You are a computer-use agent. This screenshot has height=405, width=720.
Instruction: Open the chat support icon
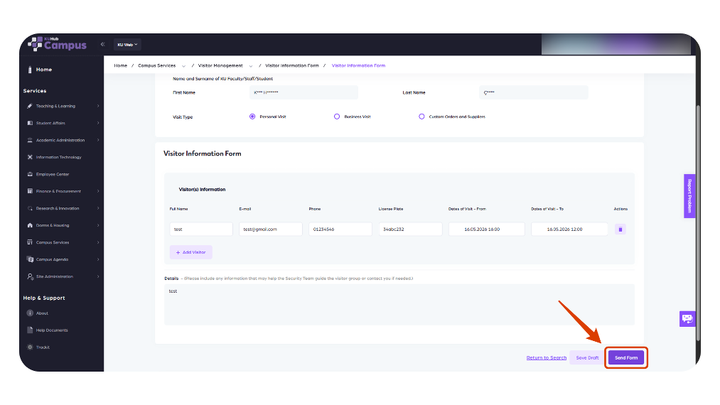coord(687,319)
